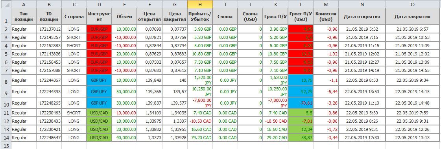Select the -7,800.00 JPY profit cell

pos(200,103)
